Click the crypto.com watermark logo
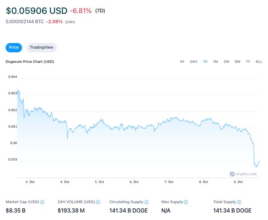This screenshot has height=220, width=268. tap(243, 174)
